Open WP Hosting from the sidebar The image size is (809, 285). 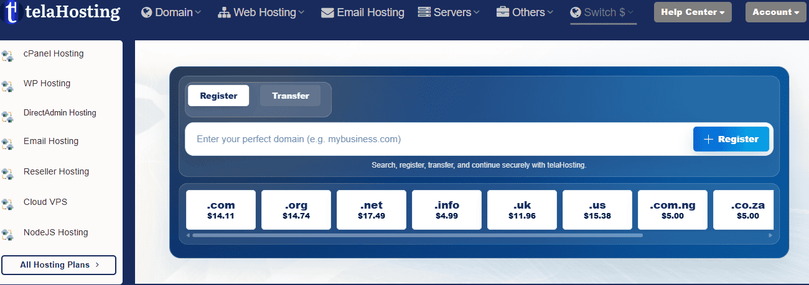point(47,83)
